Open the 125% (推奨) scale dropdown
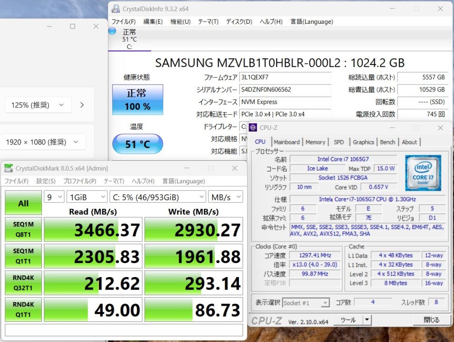Image resolution: width=454 pixels, height=342 pixels. [x=38, y=105]
